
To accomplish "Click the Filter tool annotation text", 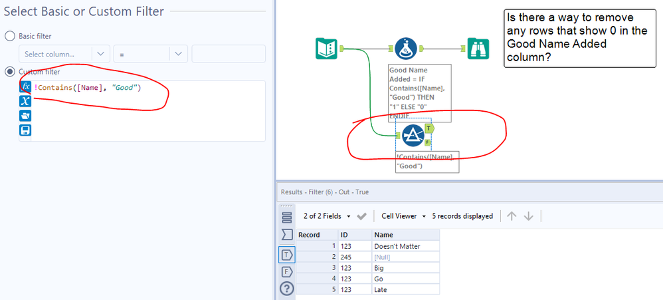I will coord(427,162).
